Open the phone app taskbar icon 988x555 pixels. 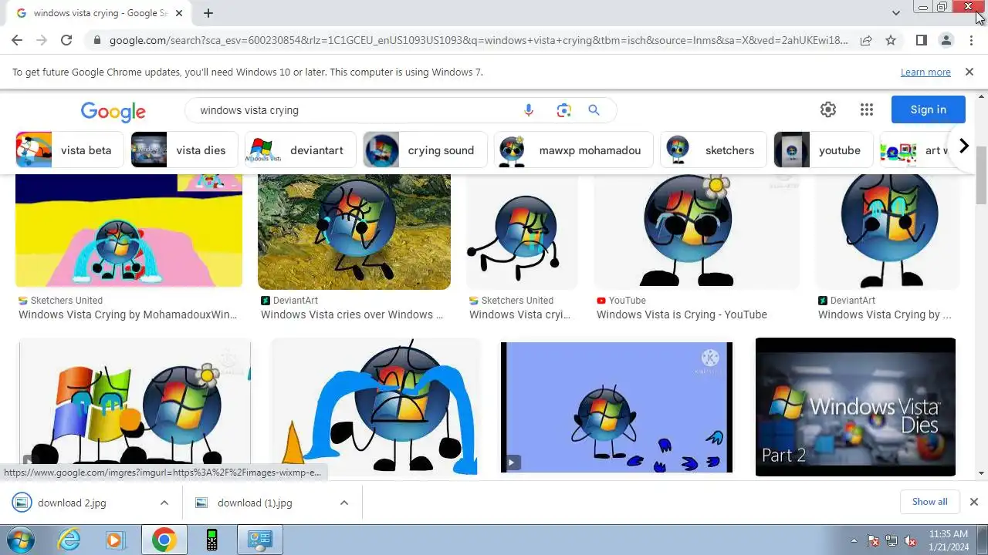tap(212, 540)
